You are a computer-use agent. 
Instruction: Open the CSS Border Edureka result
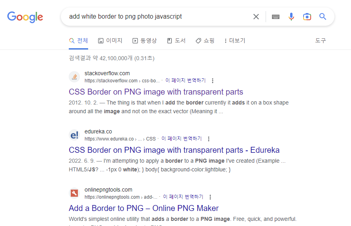(174, 150)
